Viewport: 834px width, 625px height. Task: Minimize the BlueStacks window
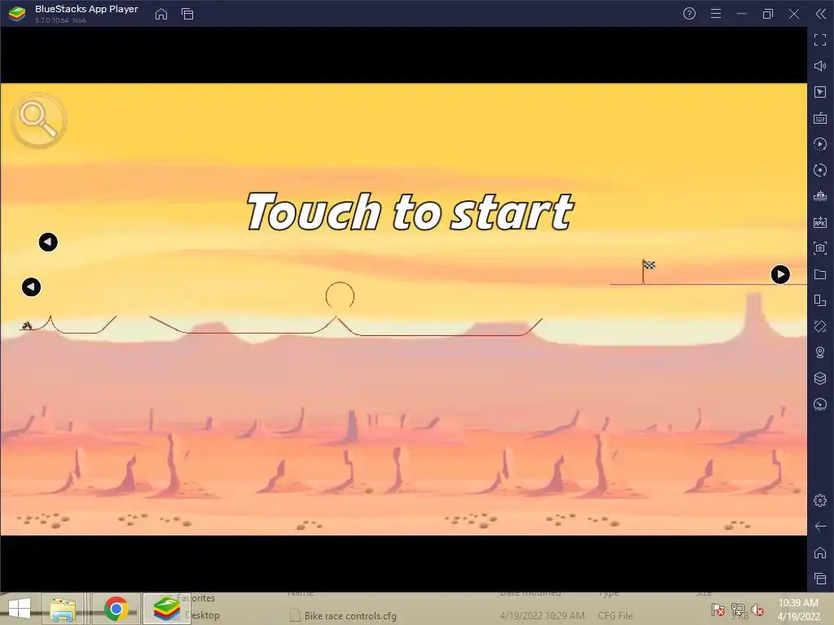pos(742,14)
